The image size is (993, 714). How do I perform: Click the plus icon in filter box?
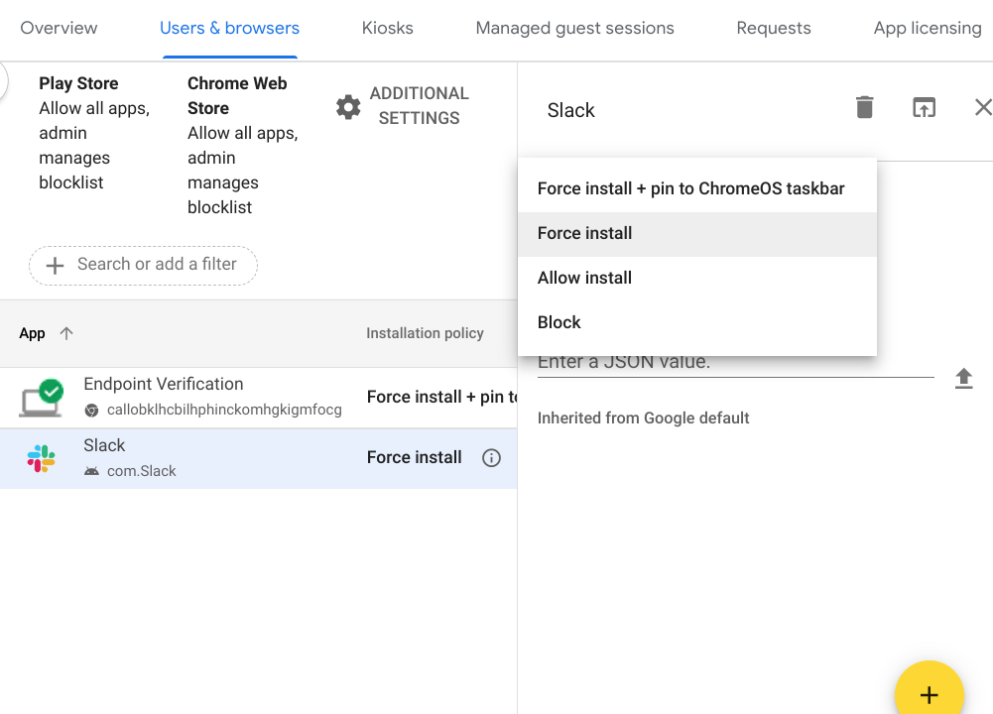click(56, 265)
